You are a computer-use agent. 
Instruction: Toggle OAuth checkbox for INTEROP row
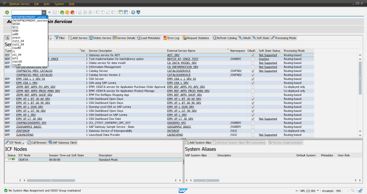(253, 131)
